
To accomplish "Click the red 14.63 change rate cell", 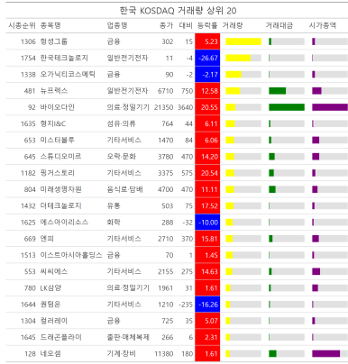I will tap(207, 271).
